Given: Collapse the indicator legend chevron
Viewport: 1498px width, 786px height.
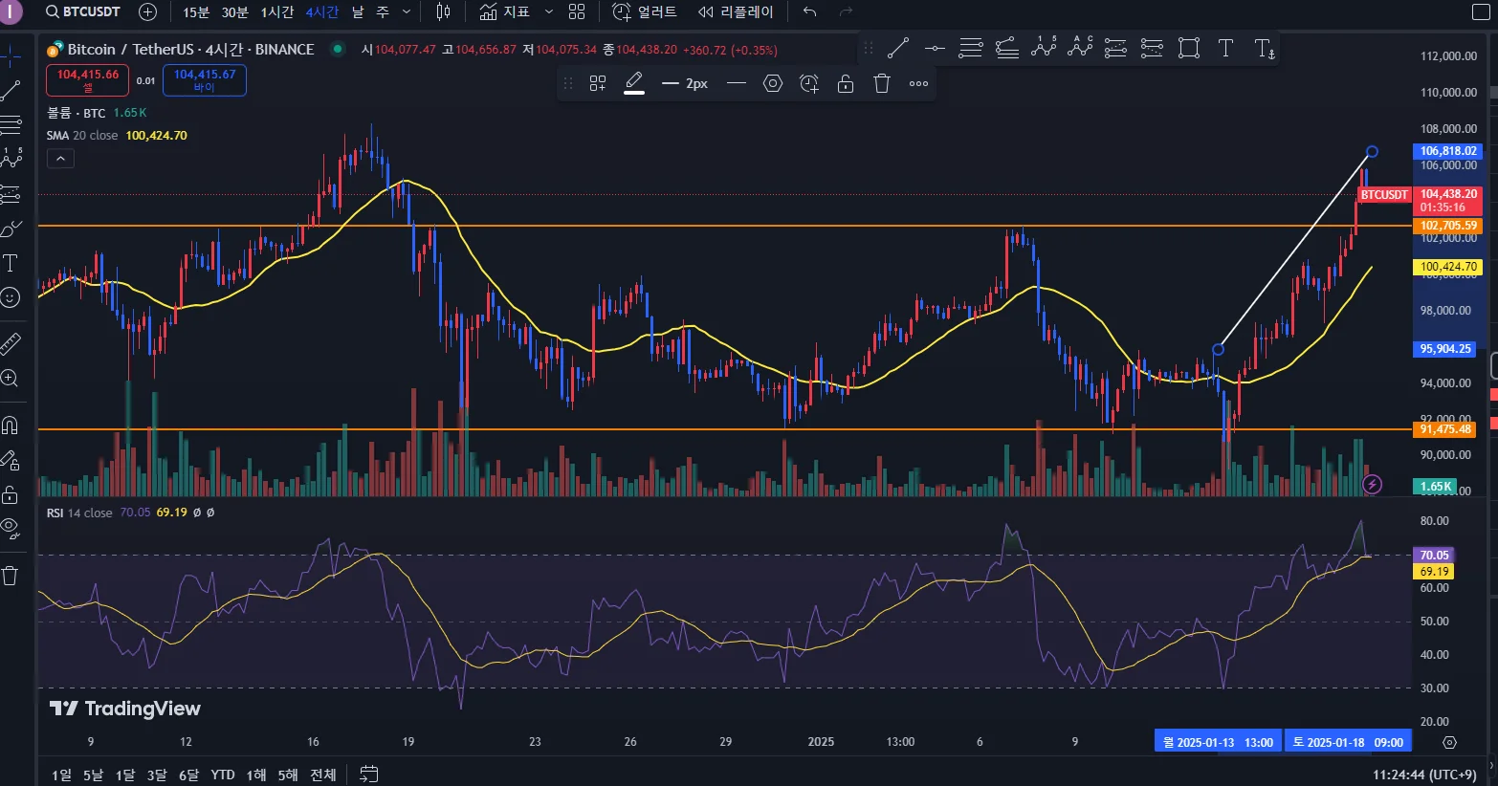Looking at the screenshot, I should [x=60, y=159].
